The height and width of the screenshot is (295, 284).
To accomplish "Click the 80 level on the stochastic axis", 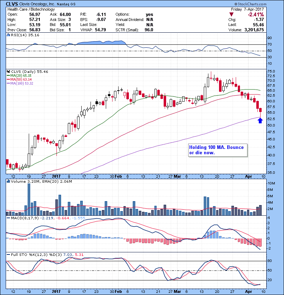I will click(270, 261).
